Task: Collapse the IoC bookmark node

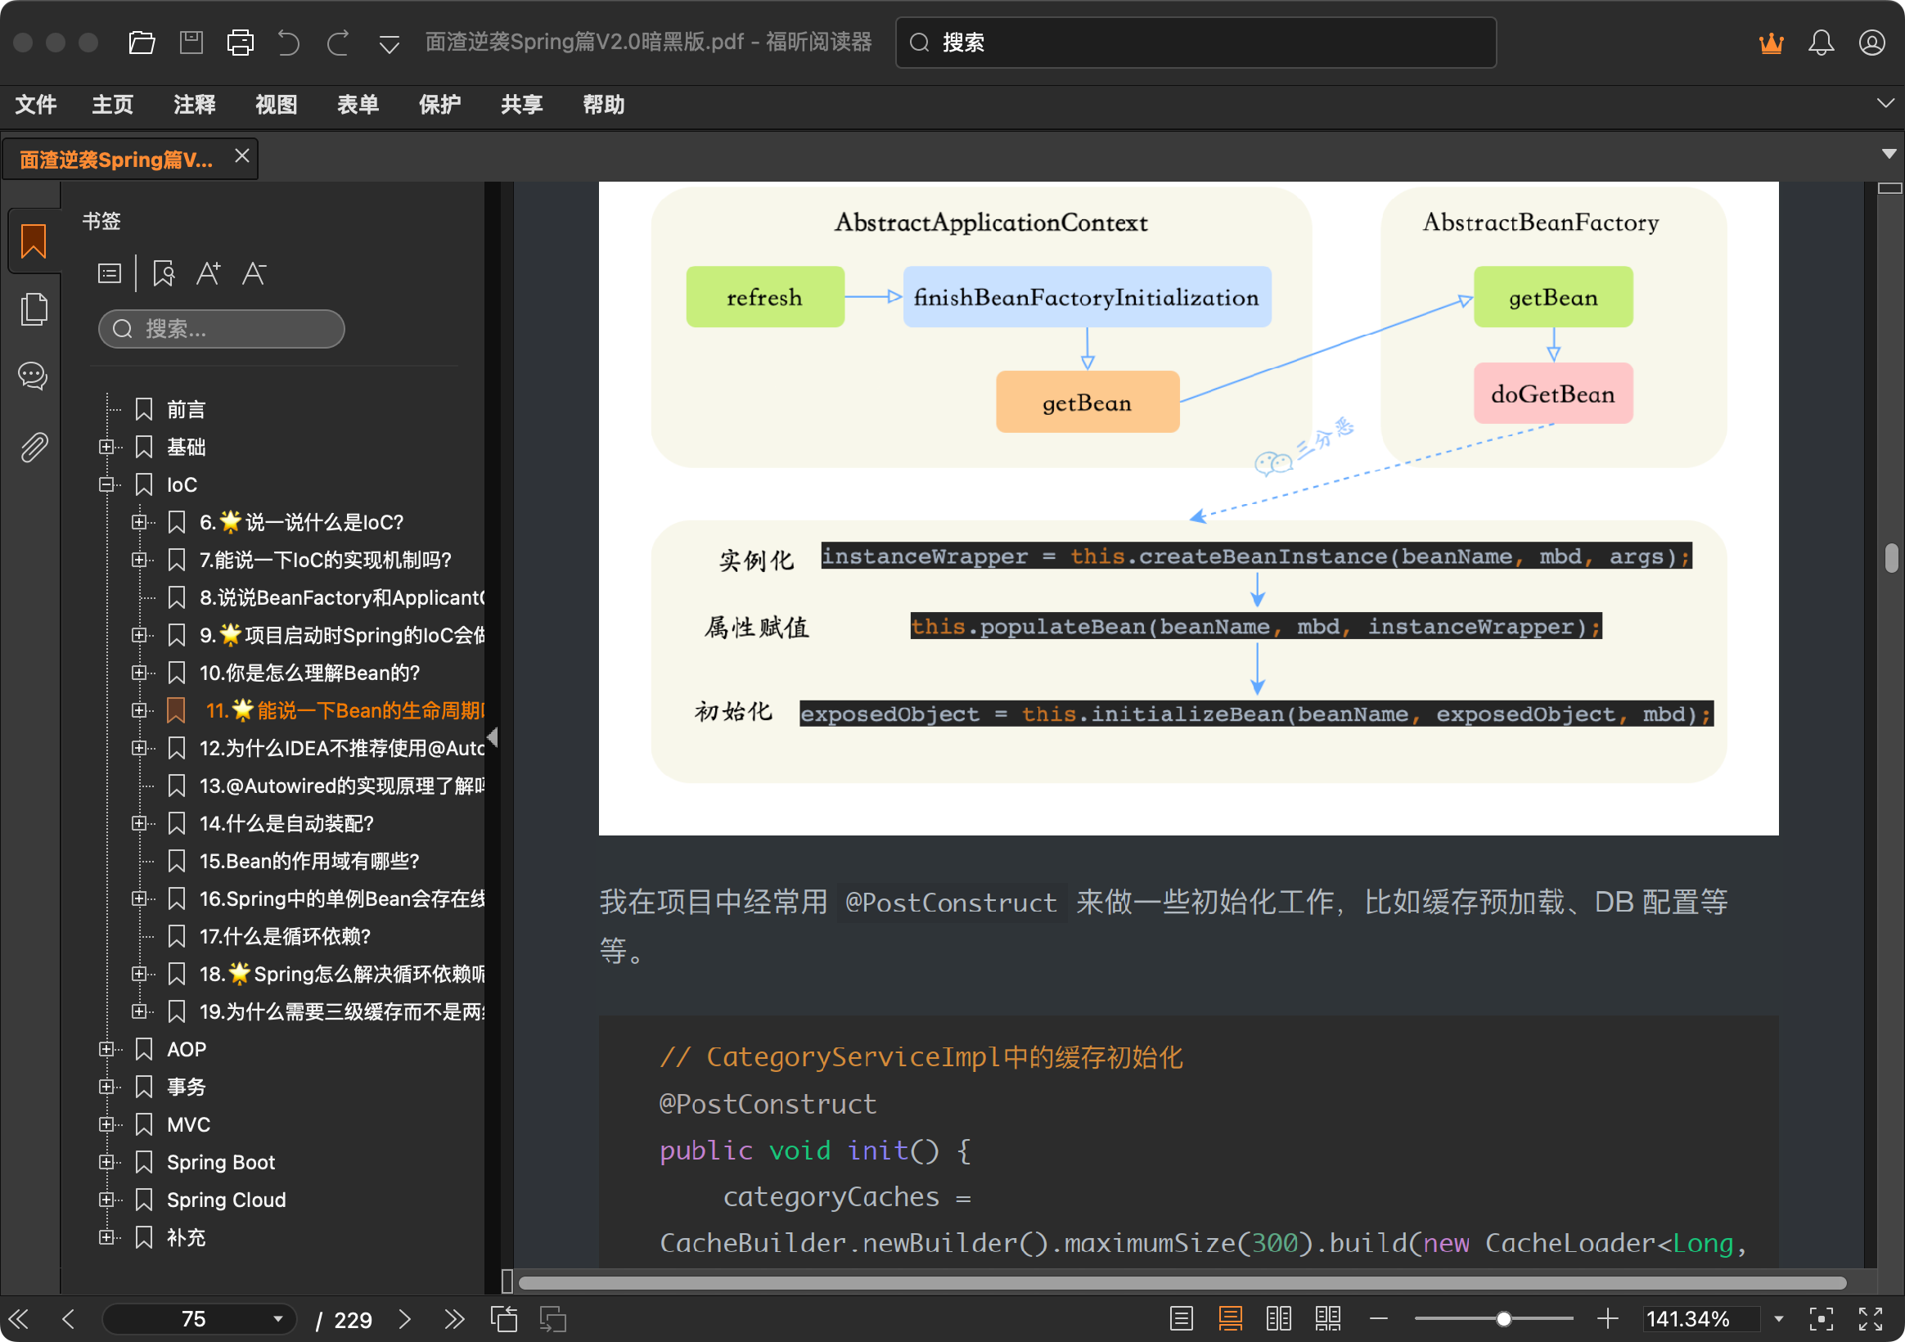Action: click(x=108, y=484)
